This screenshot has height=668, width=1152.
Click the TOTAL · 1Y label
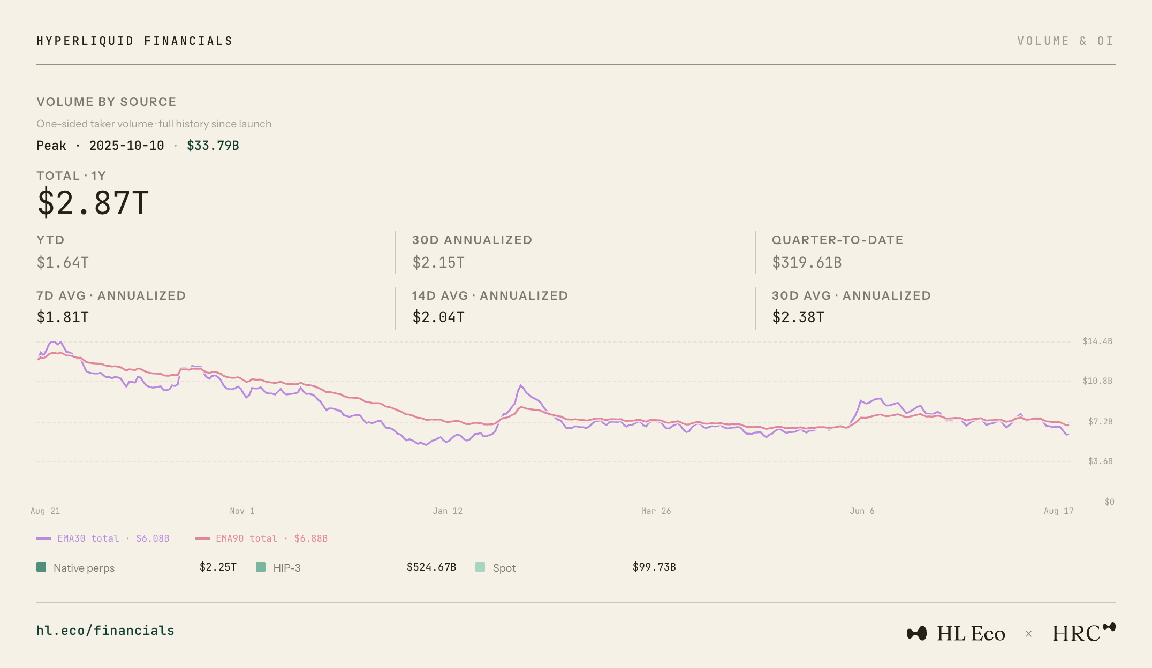71,176
